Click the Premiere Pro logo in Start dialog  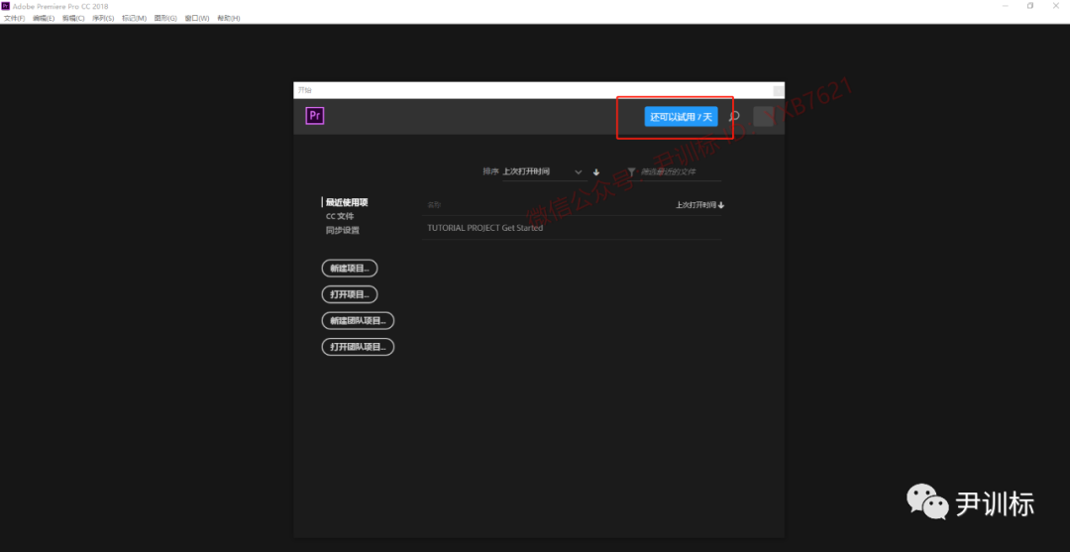click(x=315, y=116)
